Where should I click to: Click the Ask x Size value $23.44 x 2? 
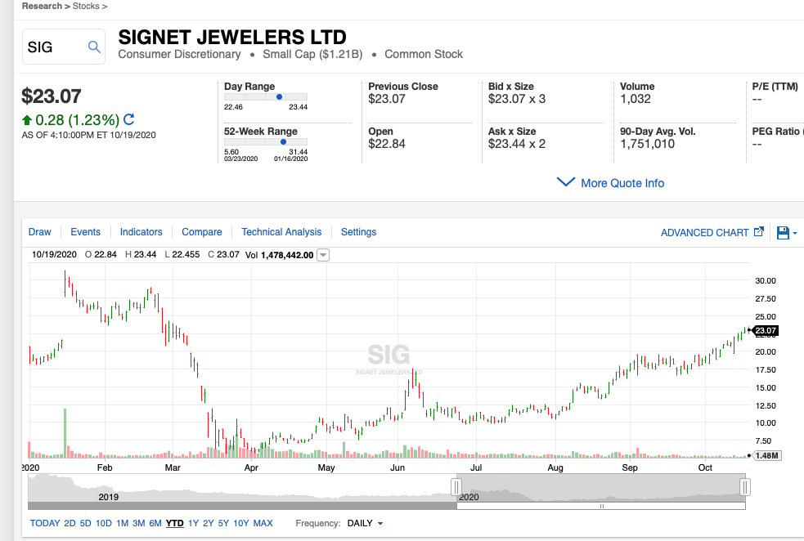click(517, 144)
